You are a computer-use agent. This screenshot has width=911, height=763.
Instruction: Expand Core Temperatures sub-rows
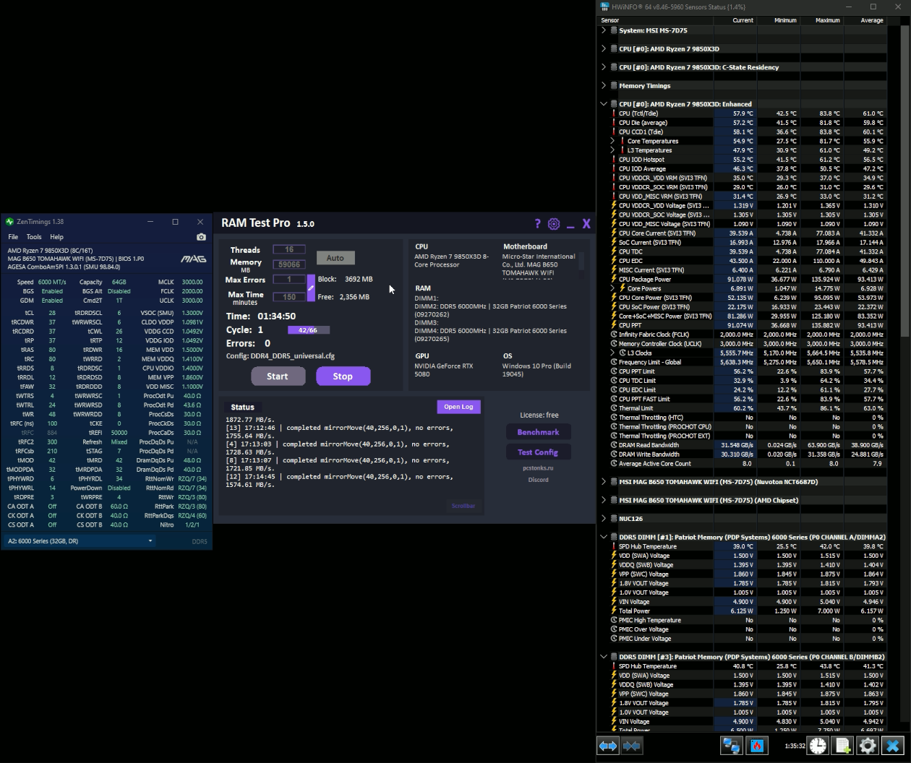612,141
